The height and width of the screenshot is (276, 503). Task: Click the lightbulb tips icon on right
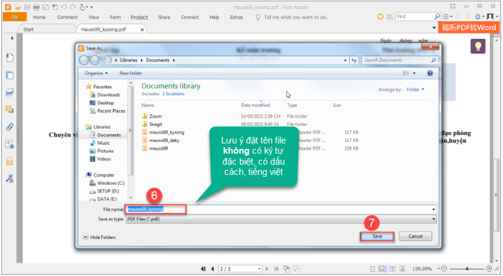pos(478,46)
